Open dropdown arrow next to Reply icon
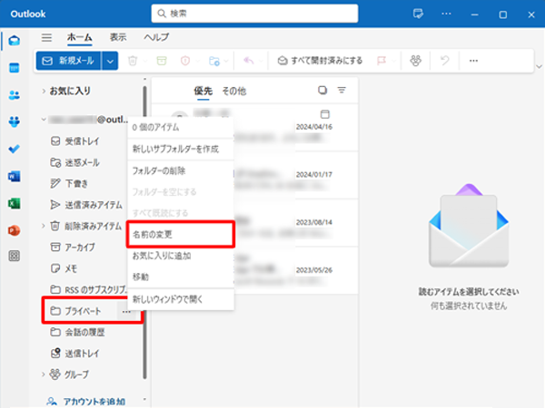Image resolution: width=545 pixels, height=408 pixels. point(262,62)
